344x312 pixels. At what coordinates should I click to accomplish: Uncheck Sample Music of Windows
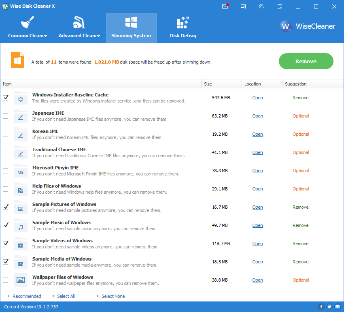(x=6, y=225)
